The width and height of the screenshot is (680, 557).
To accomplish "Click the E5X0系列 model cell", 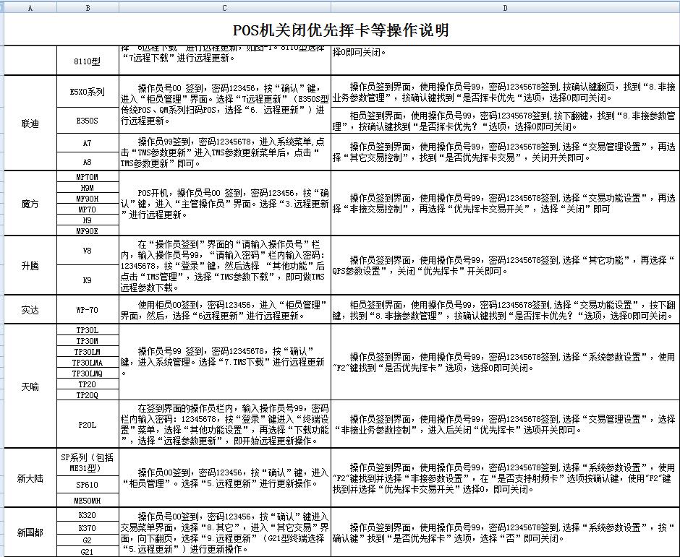I will 87,91.
